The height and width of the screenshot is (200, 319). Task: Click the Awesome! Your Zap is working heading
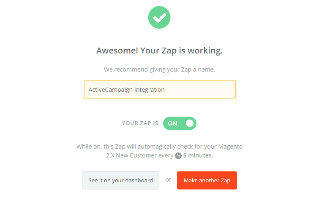click(x=159, y=51)
